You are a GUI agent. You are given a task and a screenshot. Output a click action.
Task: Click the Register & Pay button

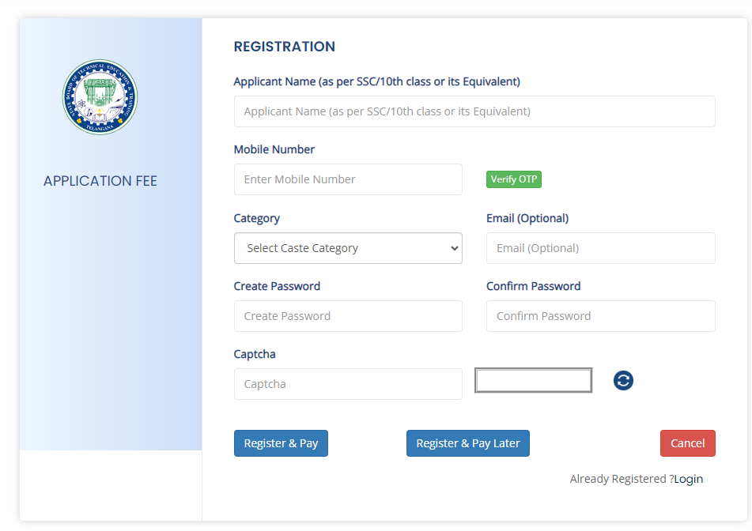tap(281, 443)
